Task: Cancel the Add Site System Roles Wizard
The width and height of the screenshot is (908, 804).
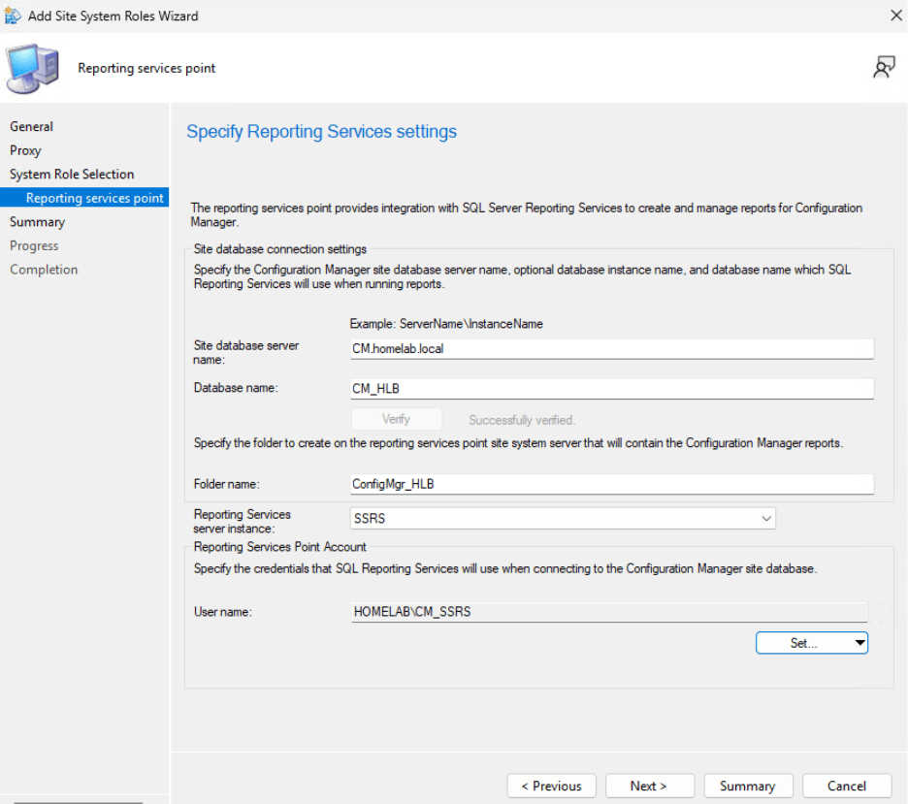Action: 846,786
